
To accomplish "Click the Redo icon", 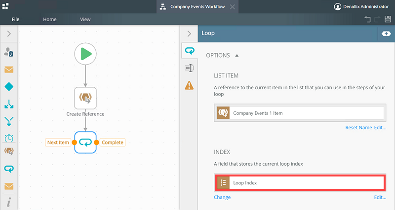I will [377, 19].
